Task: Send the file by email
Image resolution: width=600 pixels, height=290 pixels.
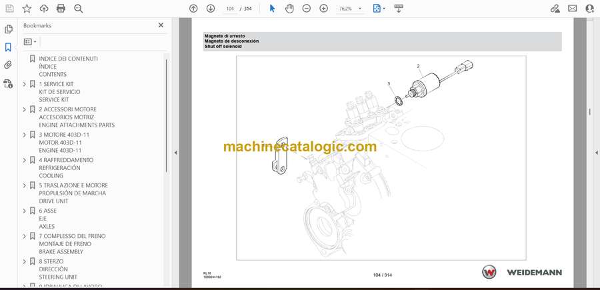Action: point(573,9)
